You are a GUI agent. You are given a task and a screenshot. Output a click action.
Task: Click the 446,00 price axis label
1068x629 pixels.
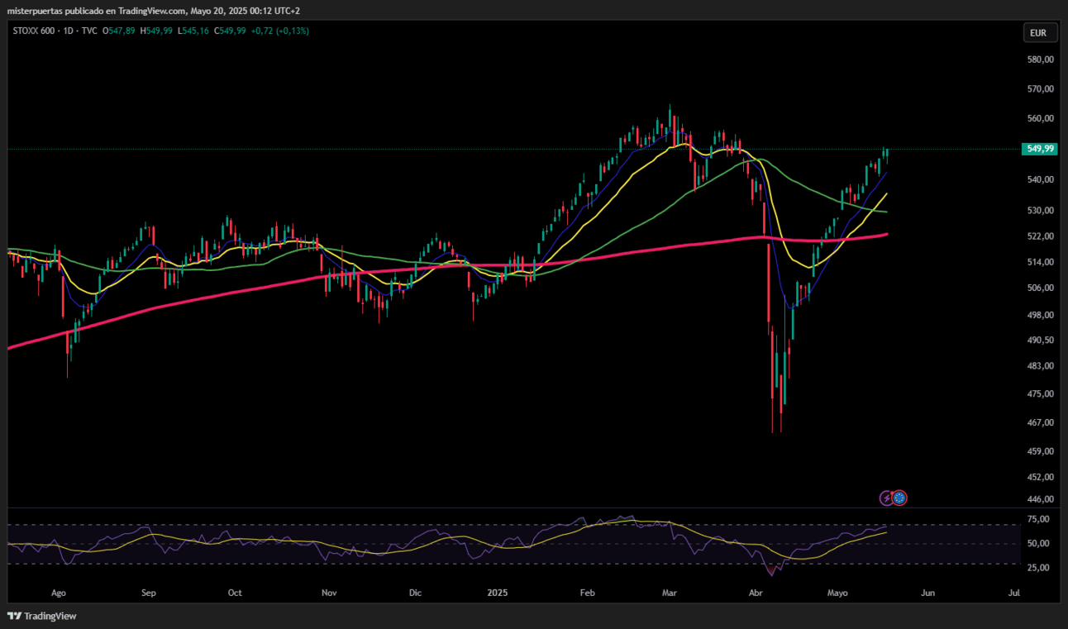pos(1040,499)
